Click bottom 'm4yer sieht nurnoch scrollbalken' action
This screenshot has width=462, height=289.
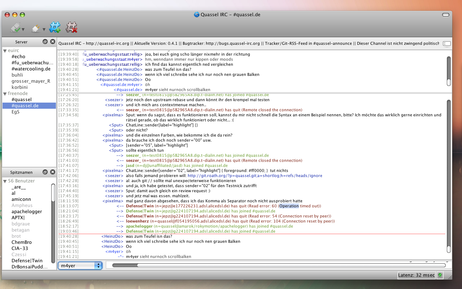[x=158, y=256]
